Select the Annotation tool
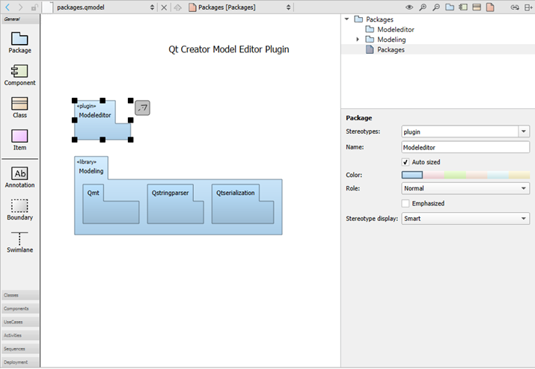This screenshot has width=535, height=369. click(19, 176)
